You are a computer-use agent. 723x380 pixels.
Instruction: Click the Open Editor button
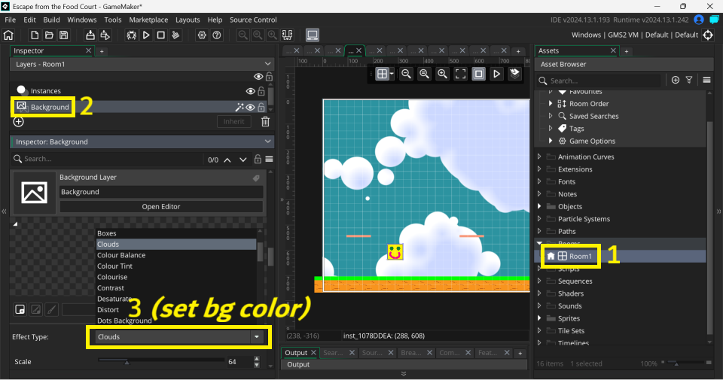point(161,206)
